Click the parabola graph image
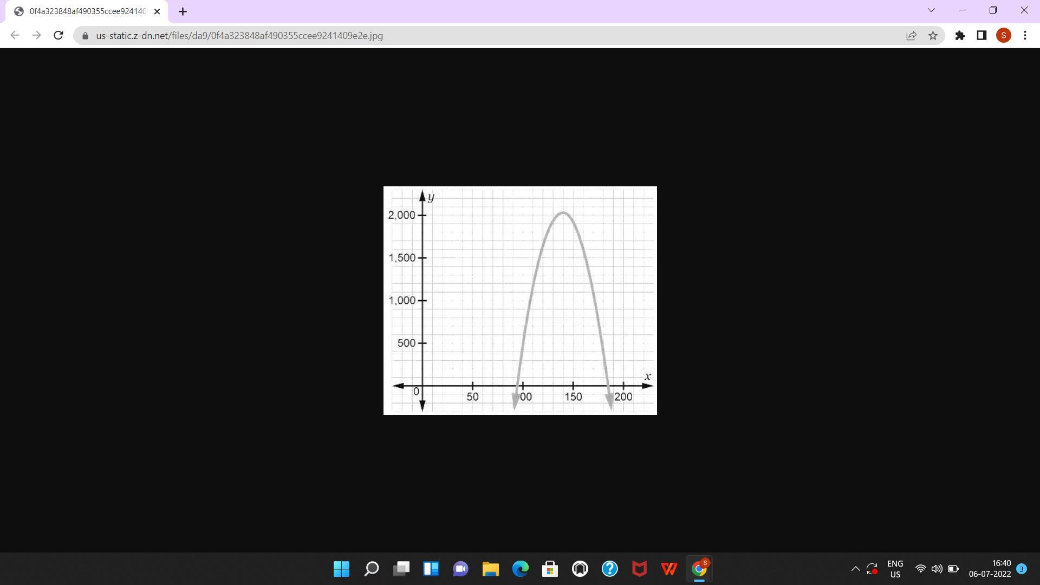This screenshot has height=585, width=1040. (x=520, y=301)
